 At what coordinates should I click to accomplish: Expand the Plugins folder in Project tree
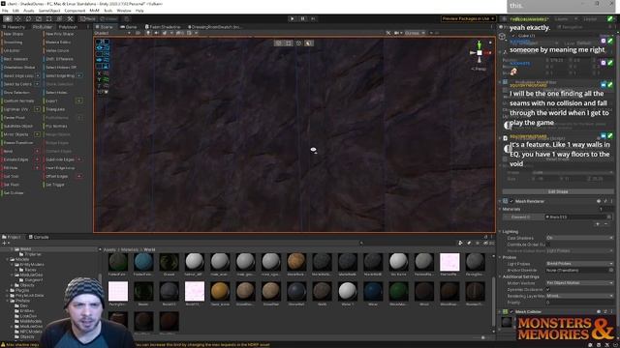pos(8,290)
